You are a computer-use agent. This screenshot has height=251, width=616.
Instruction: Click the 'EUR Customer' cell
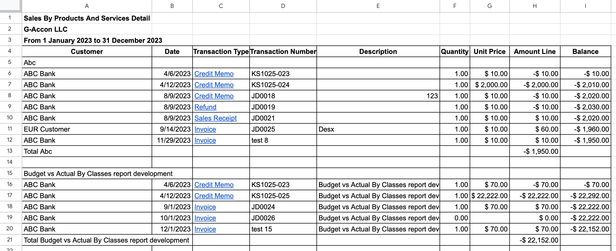click(x=87, y=129)
